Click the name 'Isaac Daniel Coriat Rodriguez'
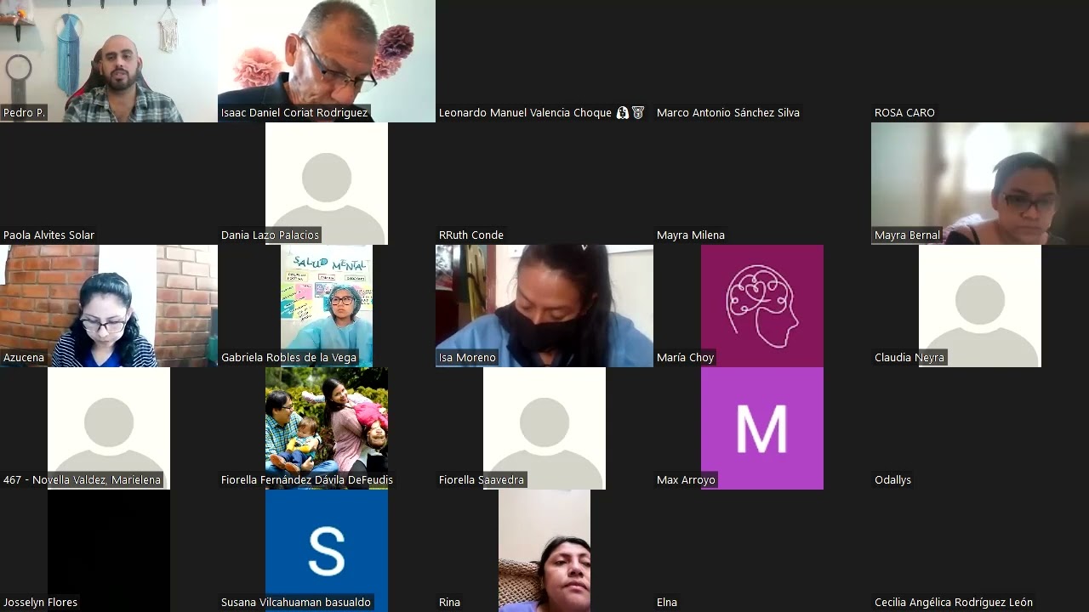Screen dimensions: 1089x612 (x=294, y=112)
